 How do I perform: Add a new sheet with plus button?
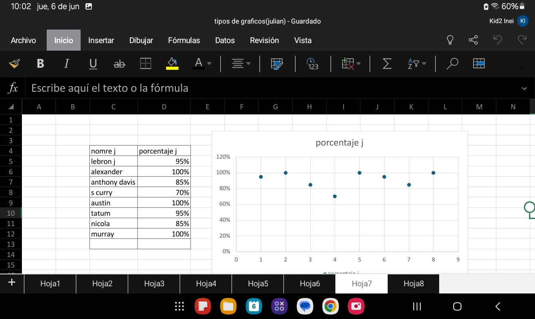[x=12, y=283]
